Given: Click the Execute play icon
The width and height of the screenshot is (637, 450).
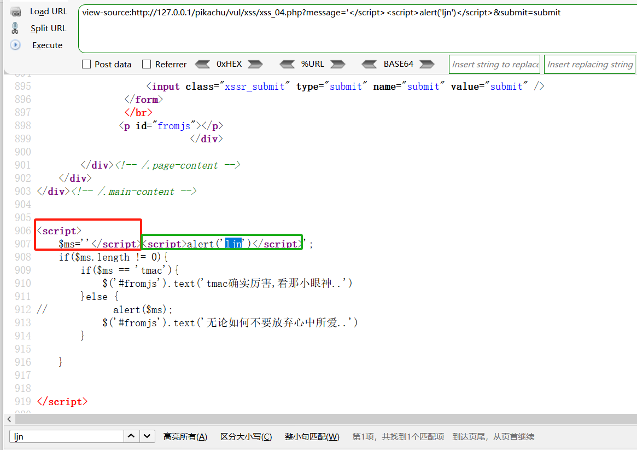Looking at the screenshot, I should (x=15, y=45).
